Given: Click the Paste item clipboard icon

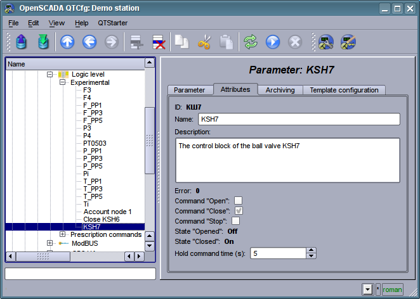Looking at the screenshot, I should click(226, 42).
